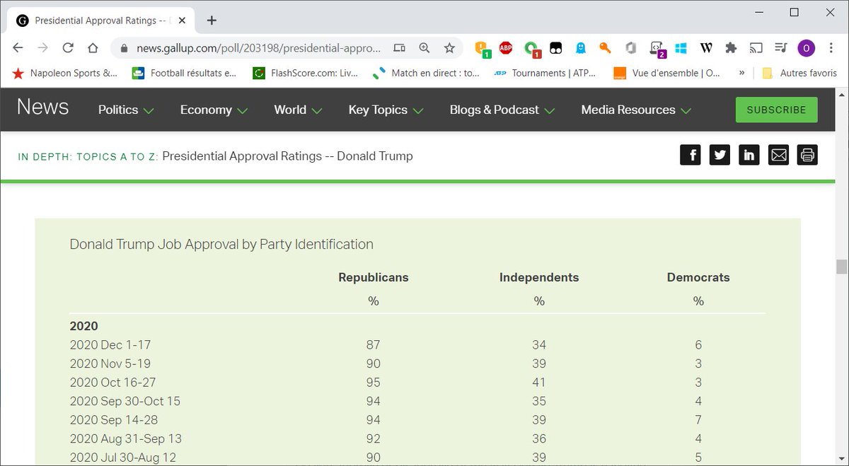This screenshot has width=849, height=466.
Task: Click the vertical page scrollbar thumb
Action: (x=841, y=267)
